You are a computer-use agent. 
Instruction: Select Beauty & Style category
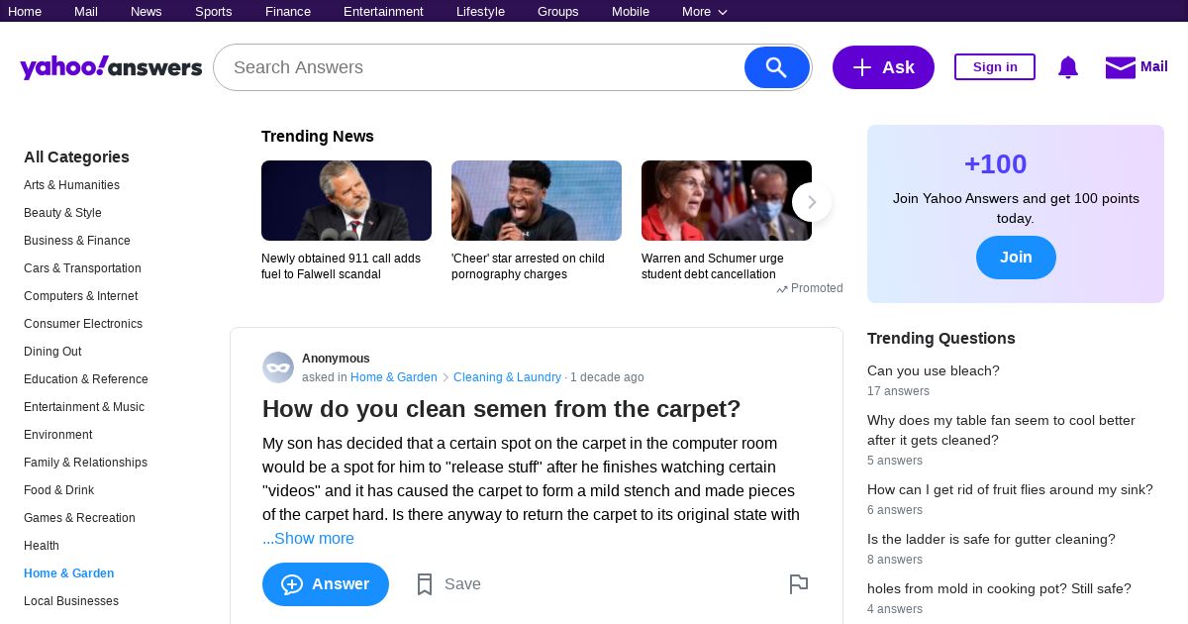tap(62, 213)
